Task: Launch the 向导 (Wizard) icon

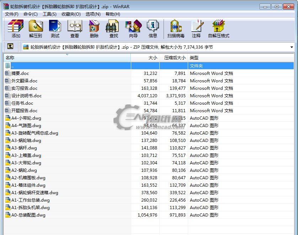Action: [x=133, y=26]
